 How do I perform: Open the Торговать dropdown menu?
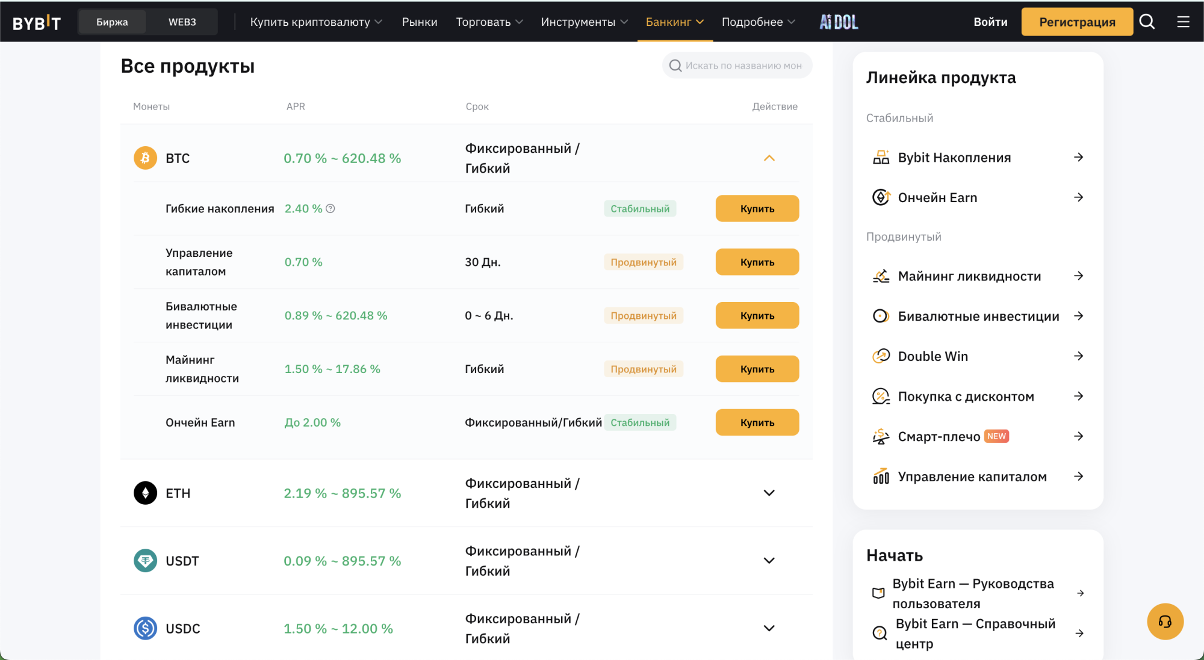(x=489, y=22)
